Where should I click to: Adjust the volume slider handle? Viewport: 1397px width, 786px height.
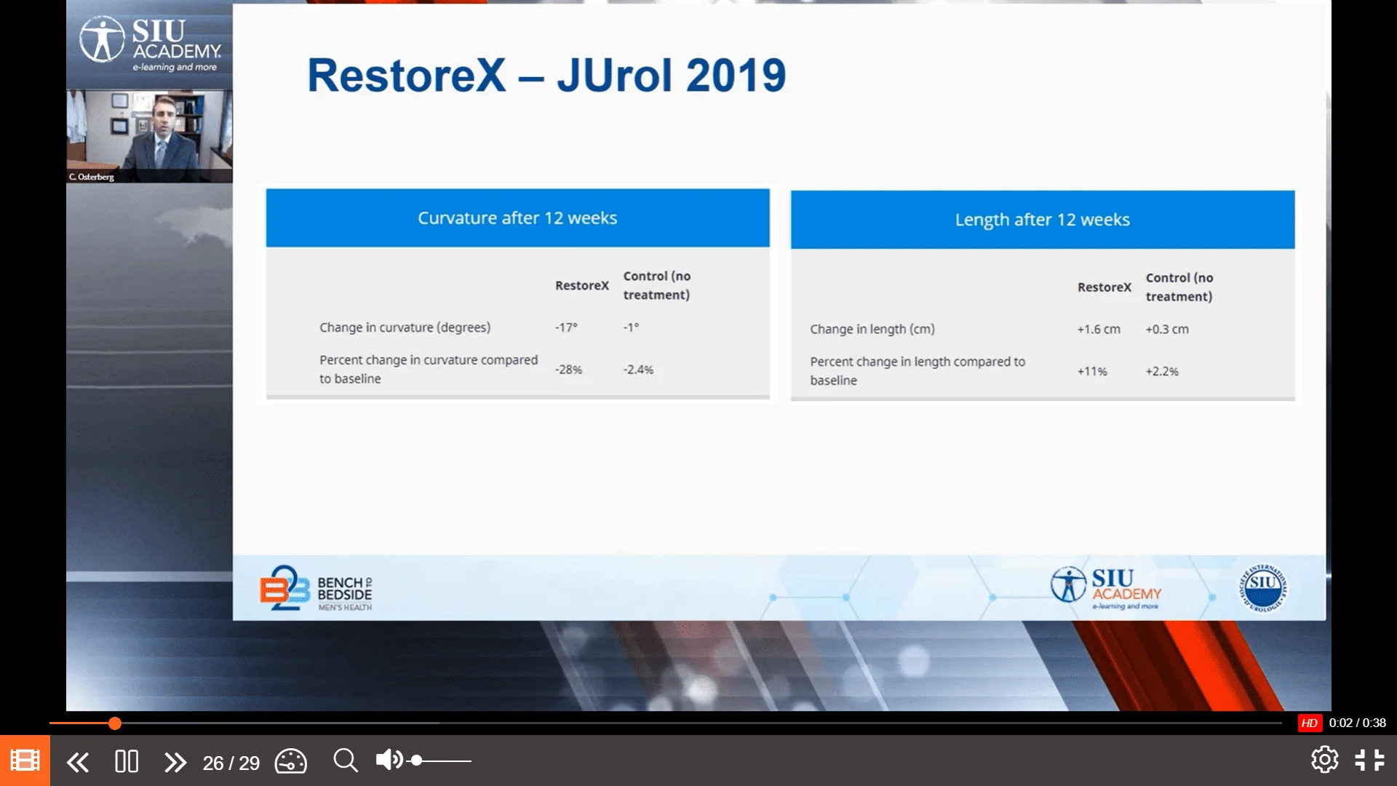(417, 761)
